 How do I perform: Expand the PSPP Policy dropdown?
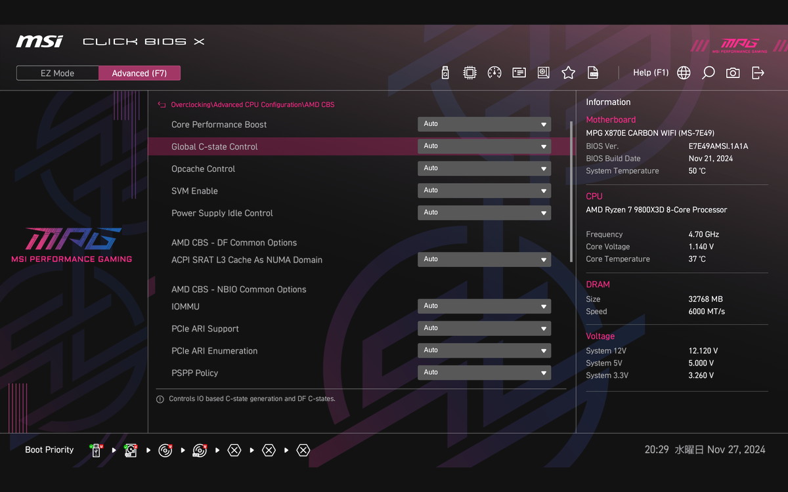point(484,373)
